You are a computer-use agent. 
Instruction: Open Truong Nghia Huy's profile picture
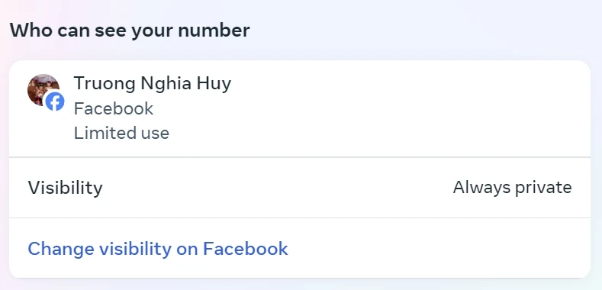tap(43, 90)
